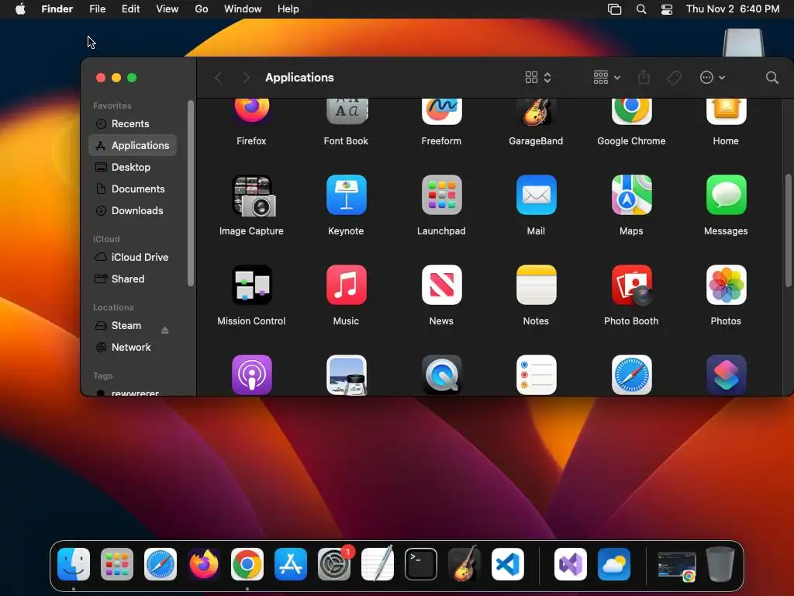Select the Photos app icon
Image resolution: width=794 pixels, height=596 pixels.
coord(726,285)
